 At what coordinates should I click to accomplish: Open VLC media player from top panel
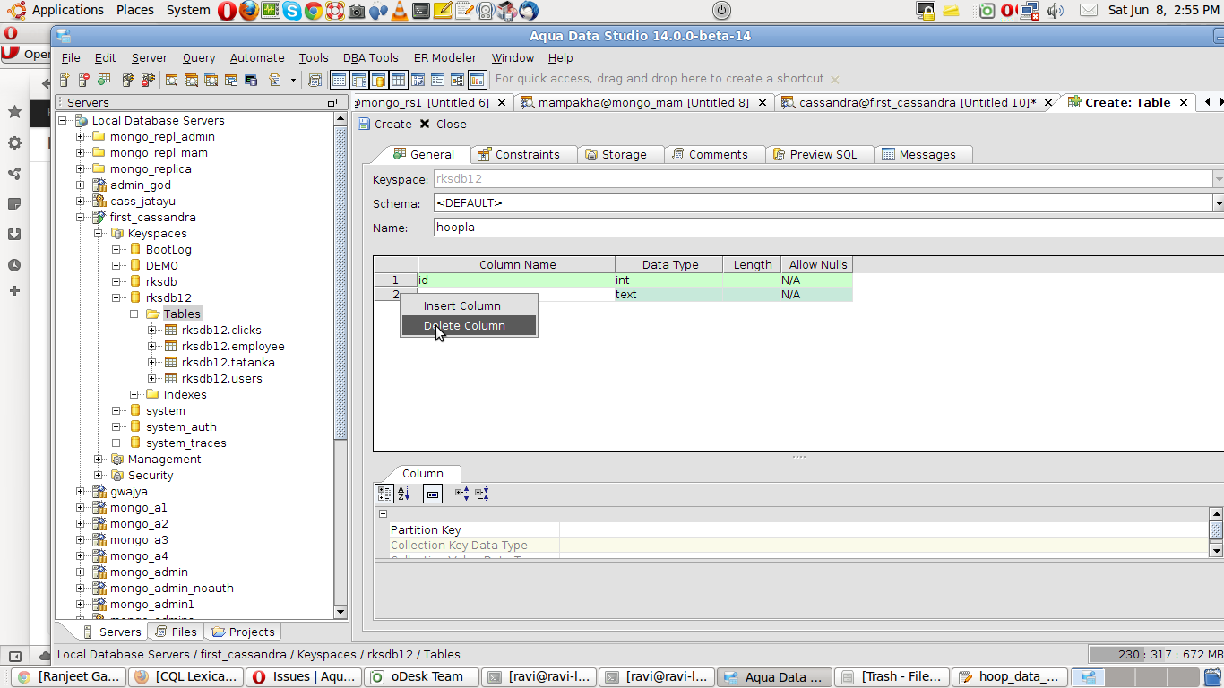[x=400, y=11]
